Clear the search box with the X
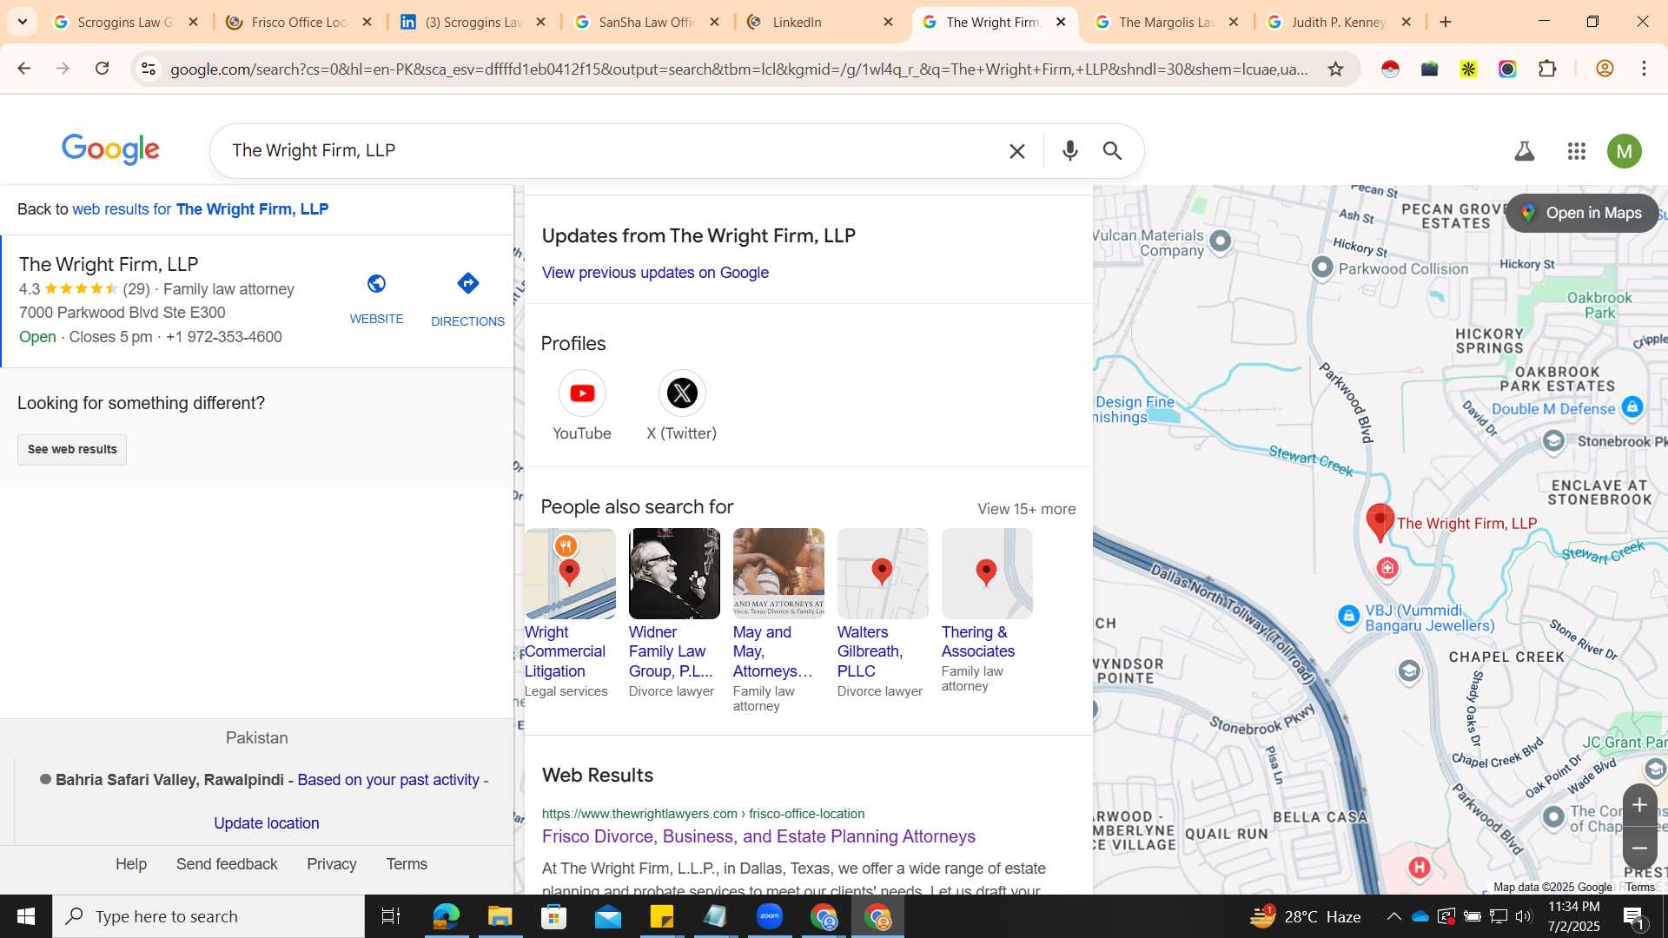 pos(1017,151)
